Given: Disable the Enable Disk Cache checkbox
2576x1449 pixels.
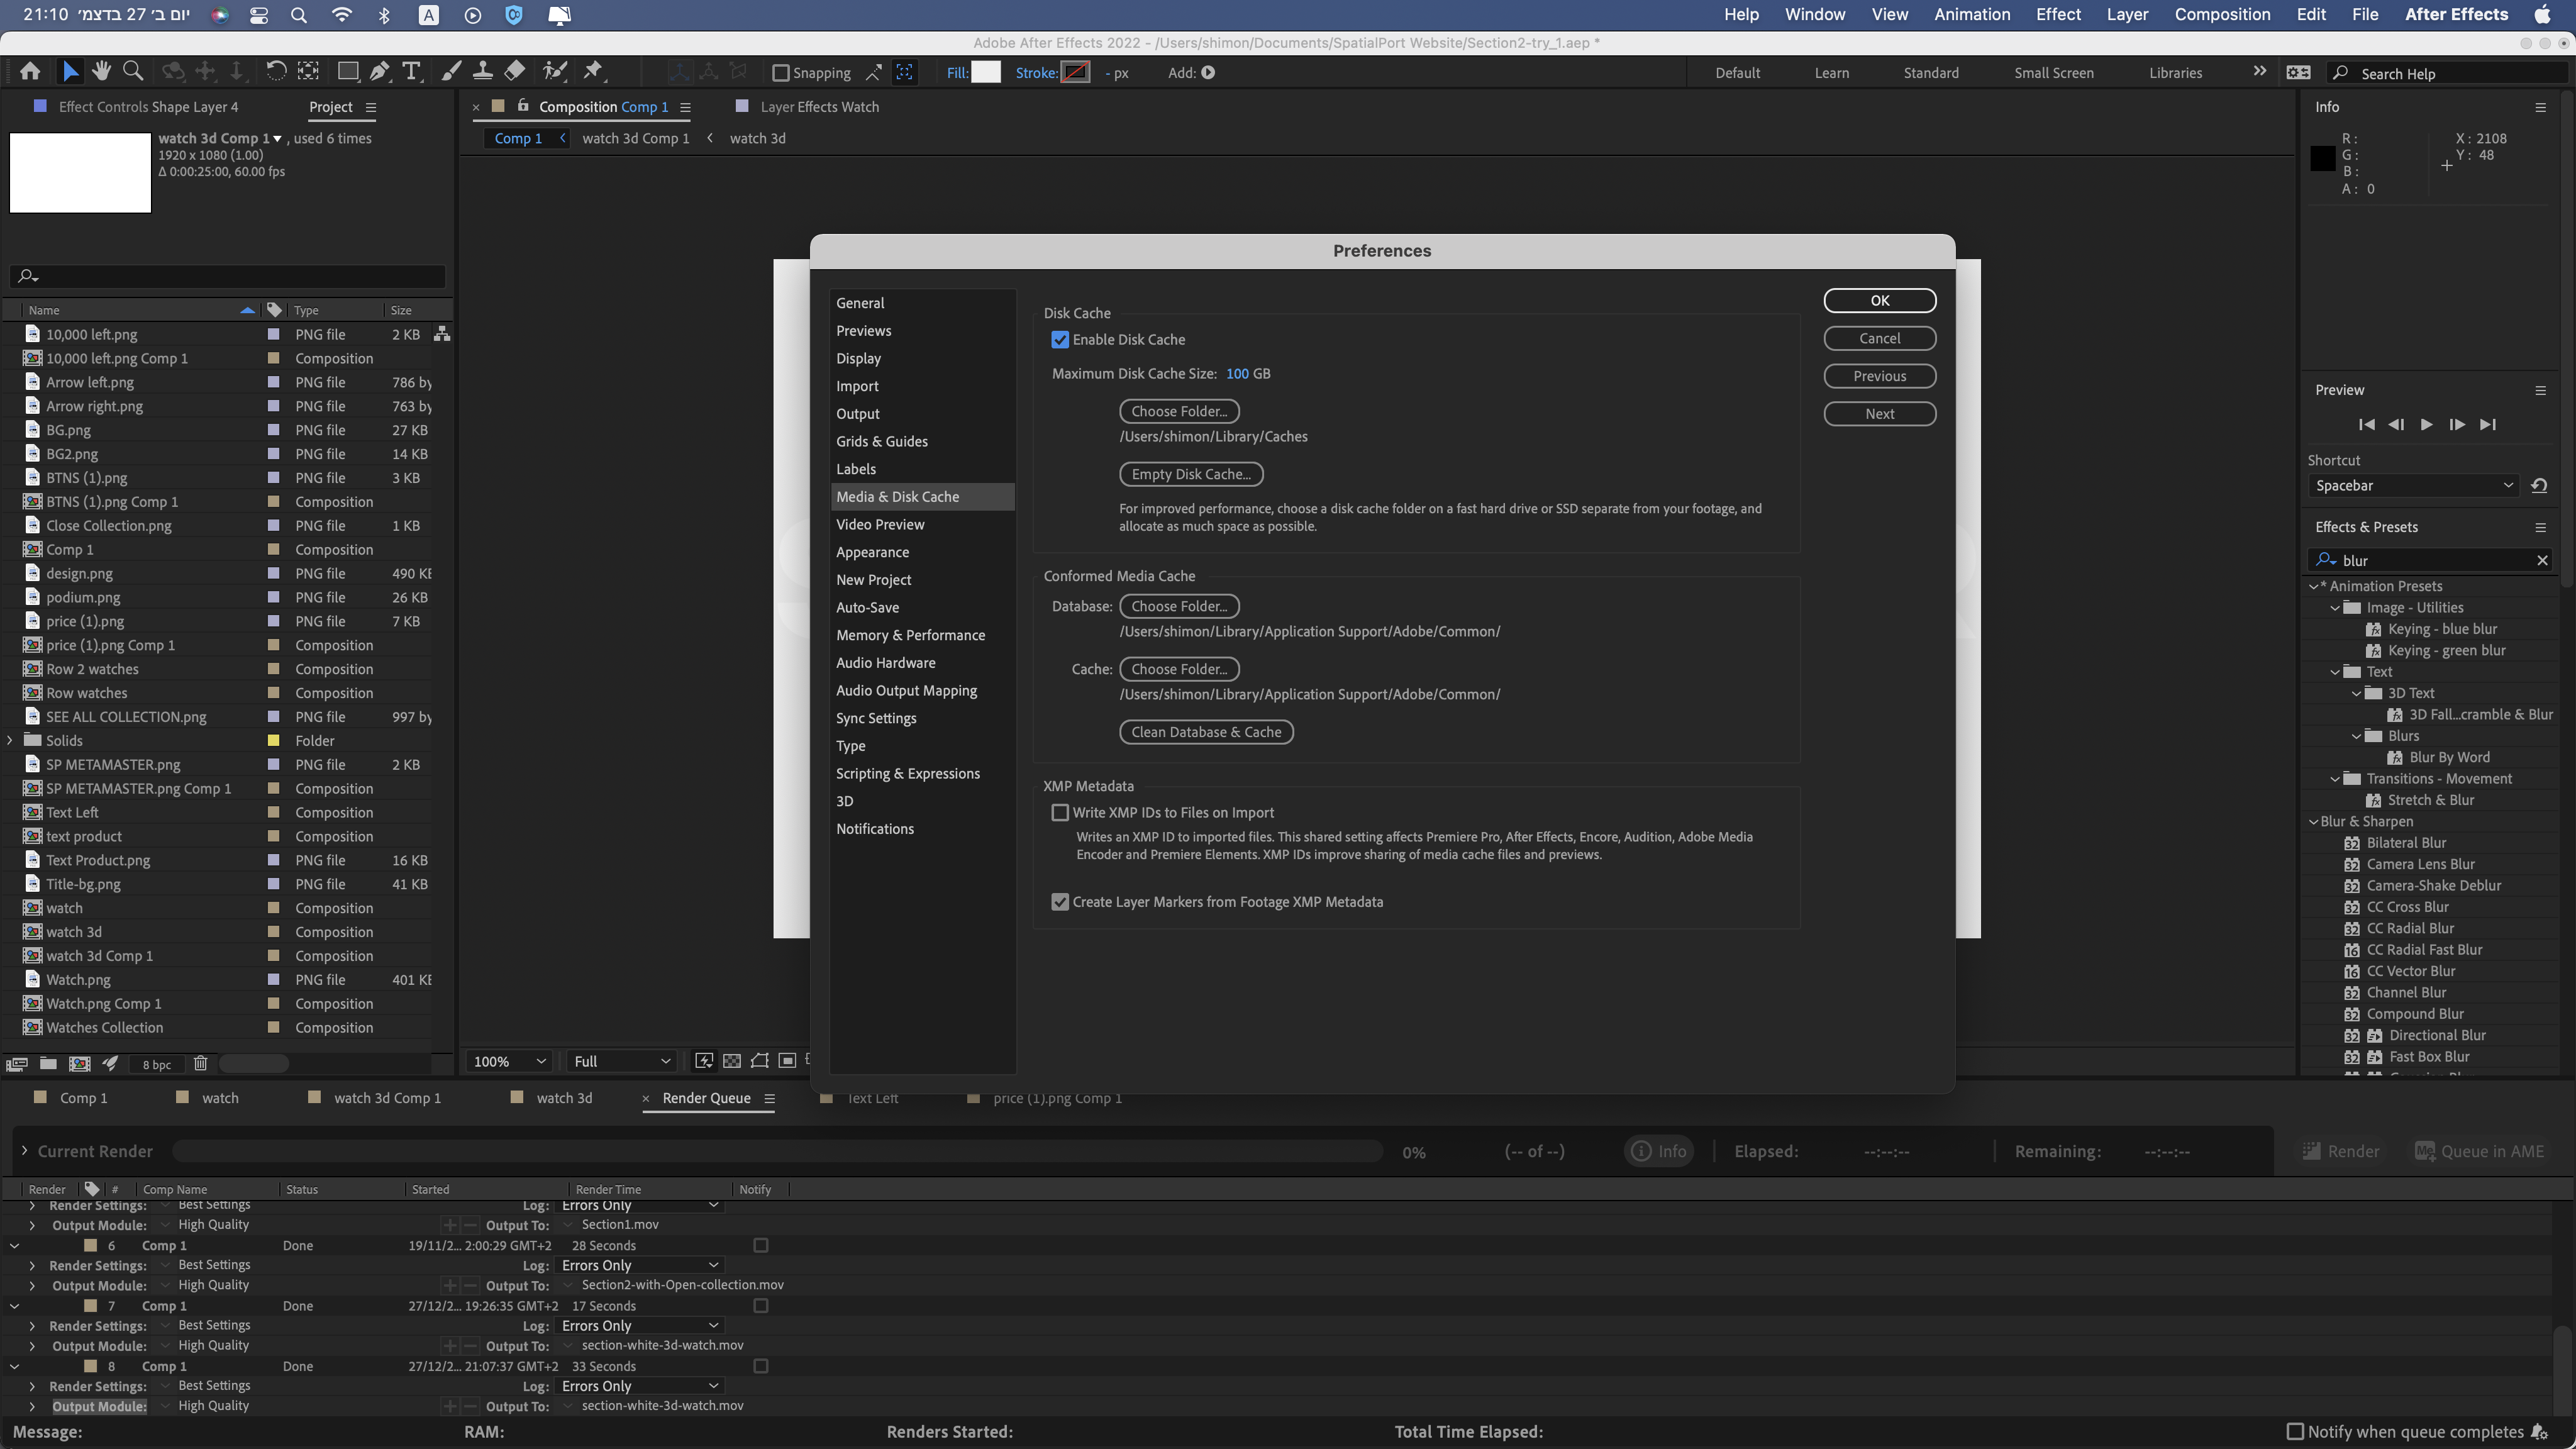Looking at the screenshot, I should (x=1061, y=339).
